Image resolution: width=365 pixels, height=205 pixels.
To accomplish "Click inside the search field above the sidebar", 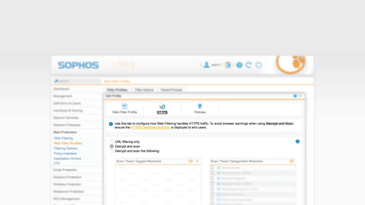I will tap(77, 81).
